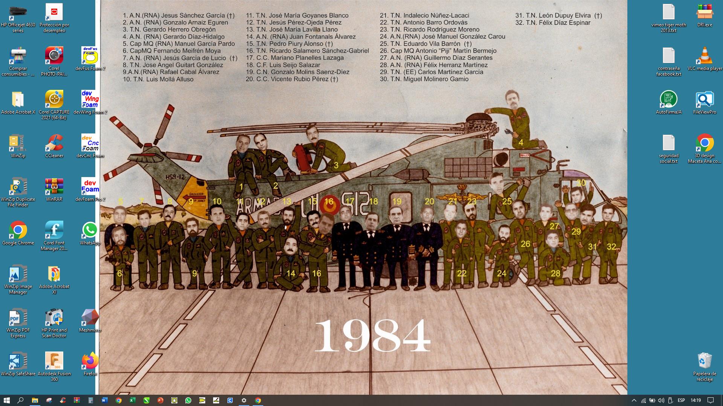Image resolution: width=723 pixels, height=406 pixels.
Task: Show hidden system tray icons
Action: pyautogui.click(x=634, y=400)
